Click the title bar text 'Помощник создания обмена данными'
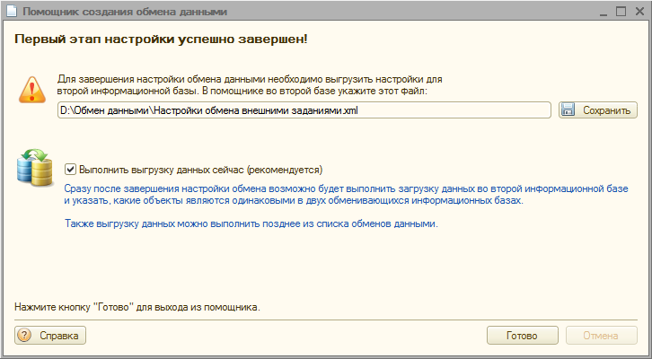652x359 pixels. pyautogui.click(x=124, y=13)
